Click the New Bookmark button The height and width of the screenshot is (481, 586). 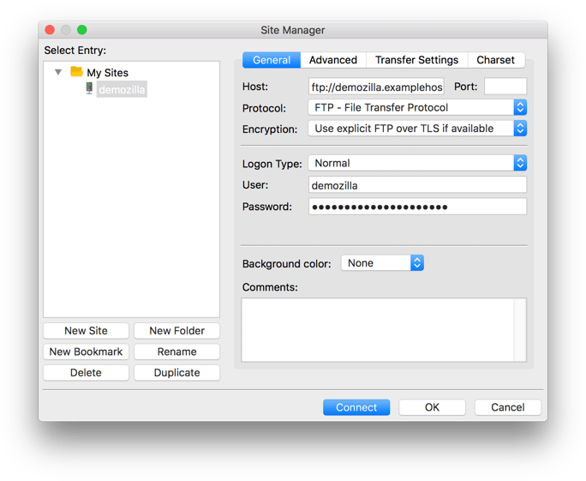tap(86, 352)
